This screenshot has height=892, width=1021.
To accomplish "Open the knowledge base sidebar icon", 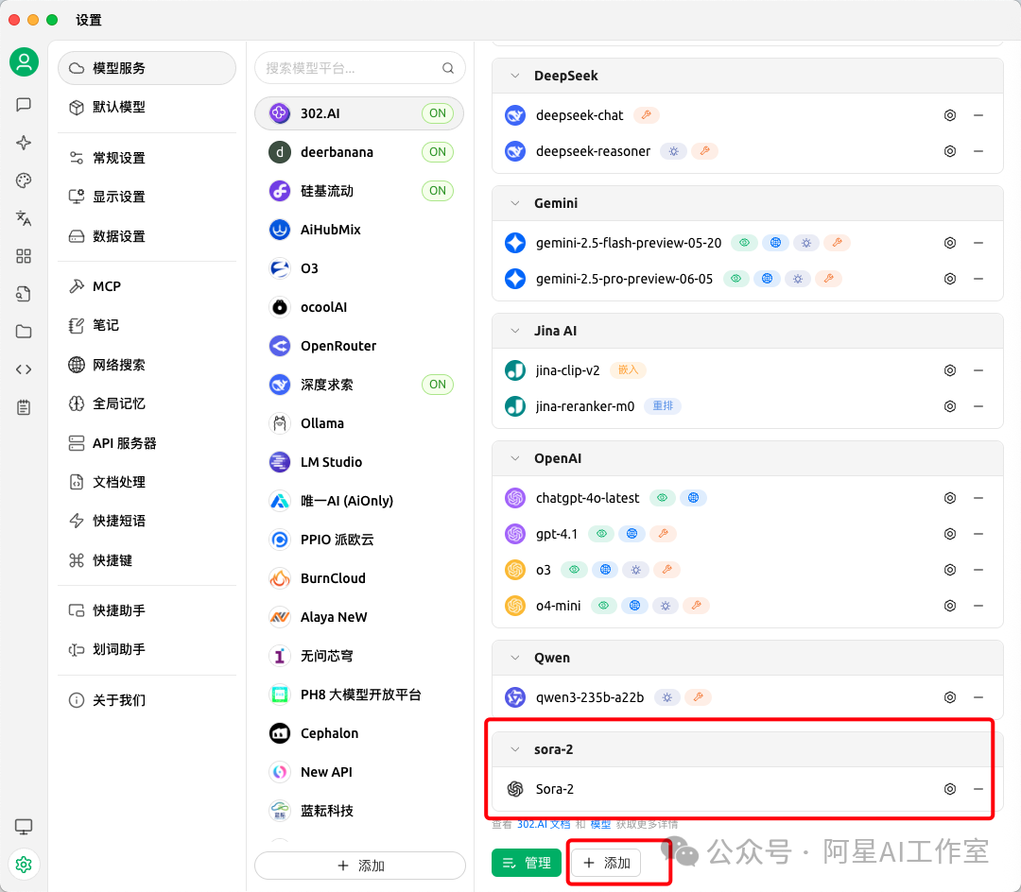I will tap(24, 294).
